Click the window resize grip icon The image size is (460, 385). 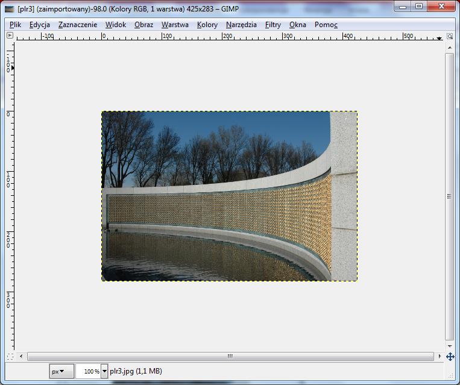[450, 375]
